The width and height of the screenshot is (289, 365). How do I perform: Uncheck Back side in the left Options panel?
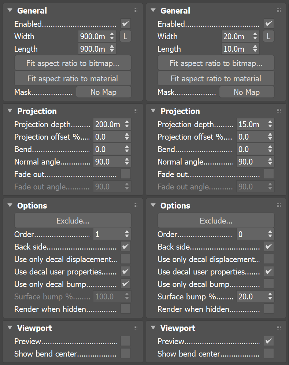[x=126, y=247]
